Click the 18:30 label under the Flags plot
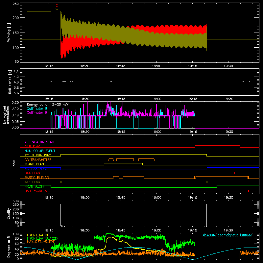The image size is (263, 263). tap(85, 198)
